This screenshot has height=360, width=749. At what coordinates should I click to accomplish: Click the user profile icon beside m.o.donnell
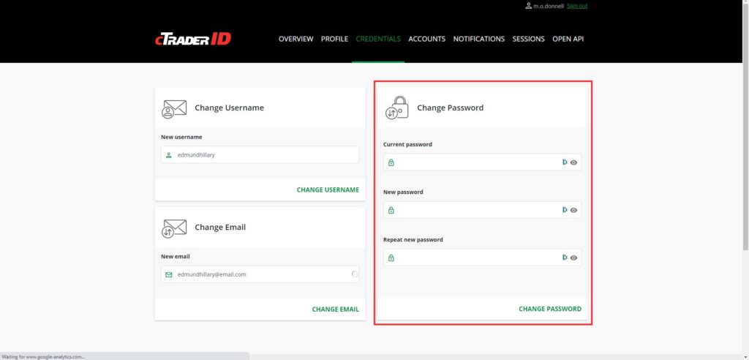(528, 6)
